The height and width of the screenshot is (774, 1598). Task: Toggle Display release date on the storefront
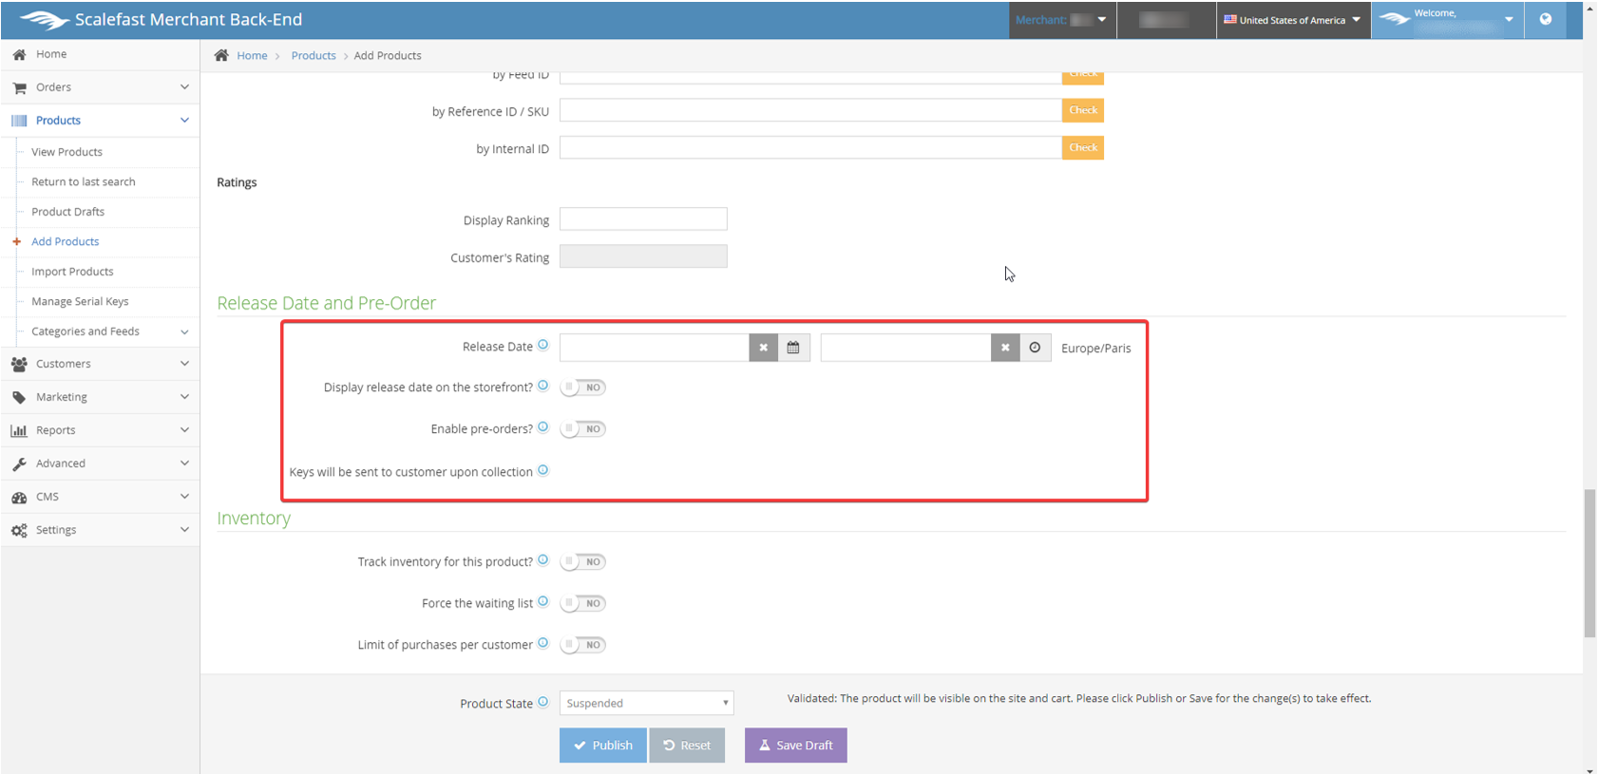(x=583, y=387)
